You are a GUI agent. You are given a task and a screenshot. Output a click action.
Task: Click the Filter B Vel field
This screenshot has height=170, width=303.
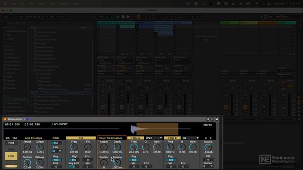(170, 167)
